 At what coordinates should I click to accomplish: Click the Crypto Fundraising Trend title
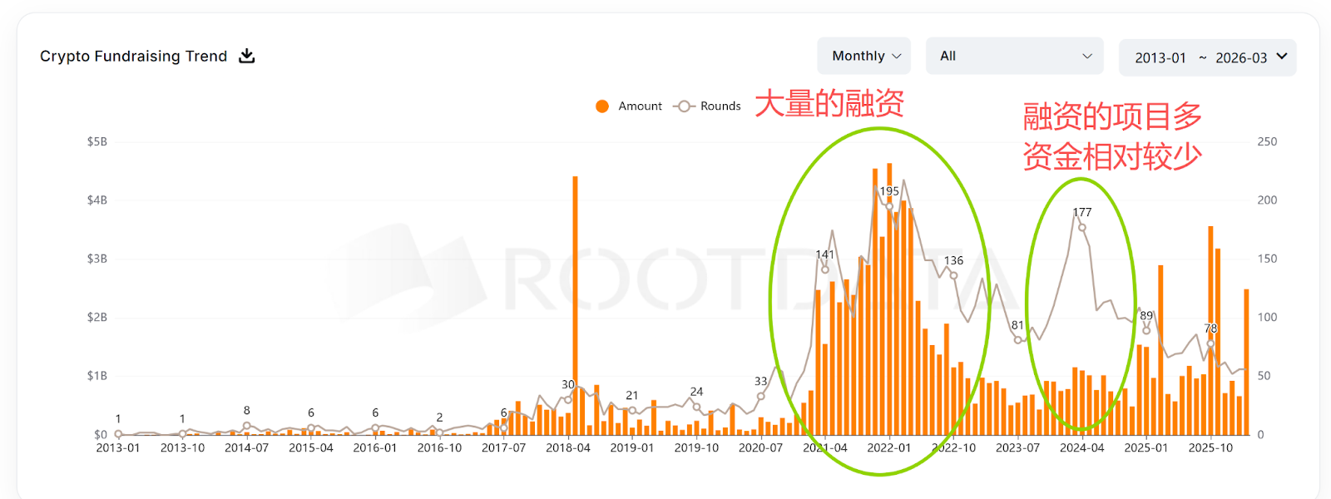pyautogui.click(x=133, y=56)
